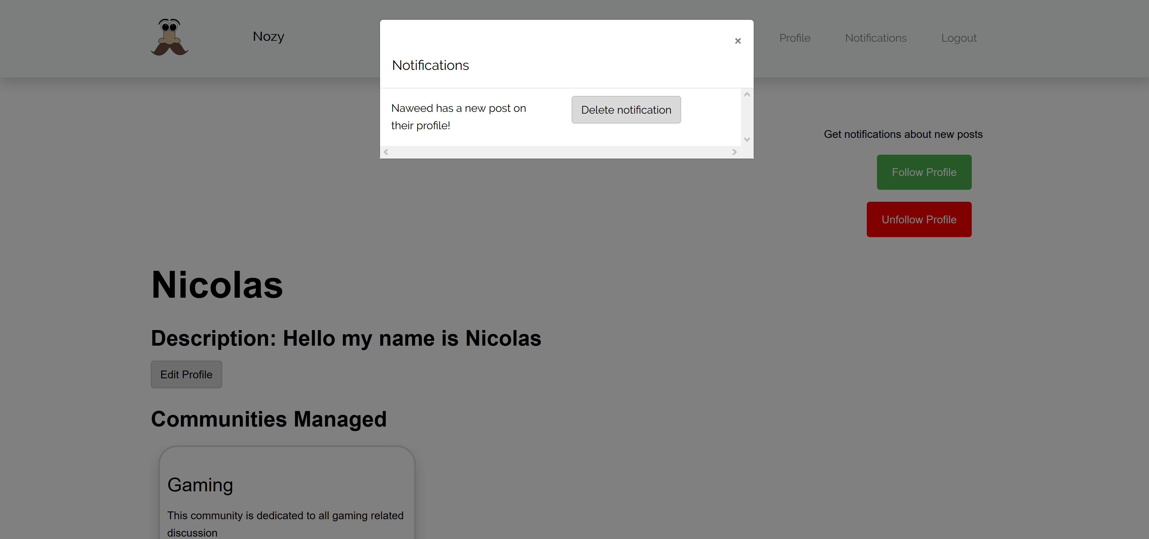Viewport: 1149px width, 539px height.
Task: Open the Notifications nav link
Action: coord(875,38)
